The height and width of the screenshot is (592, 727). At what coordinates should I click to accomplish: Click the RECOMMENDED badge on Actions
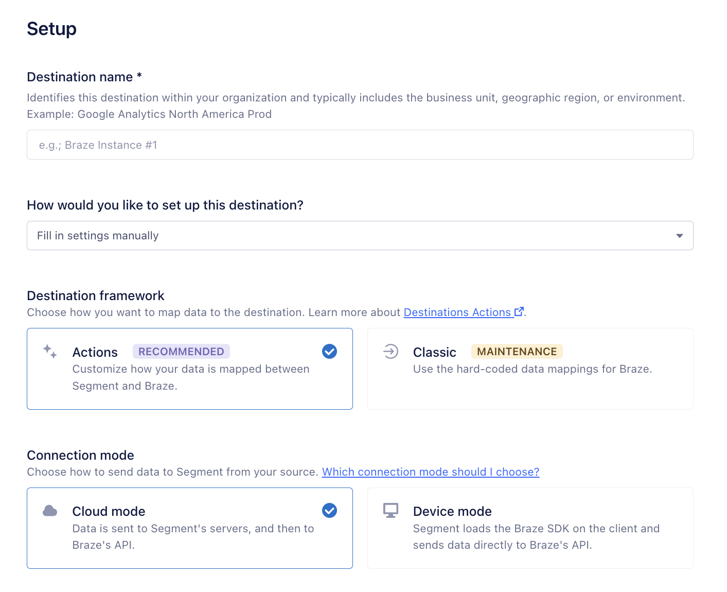[x=181, y=351]
